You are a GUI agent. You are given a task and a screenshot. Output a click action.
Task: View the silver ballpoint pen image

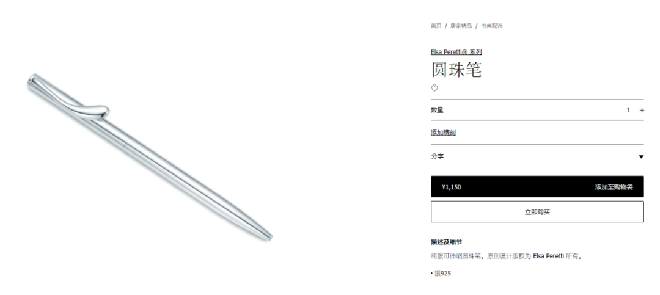[150, 158]
